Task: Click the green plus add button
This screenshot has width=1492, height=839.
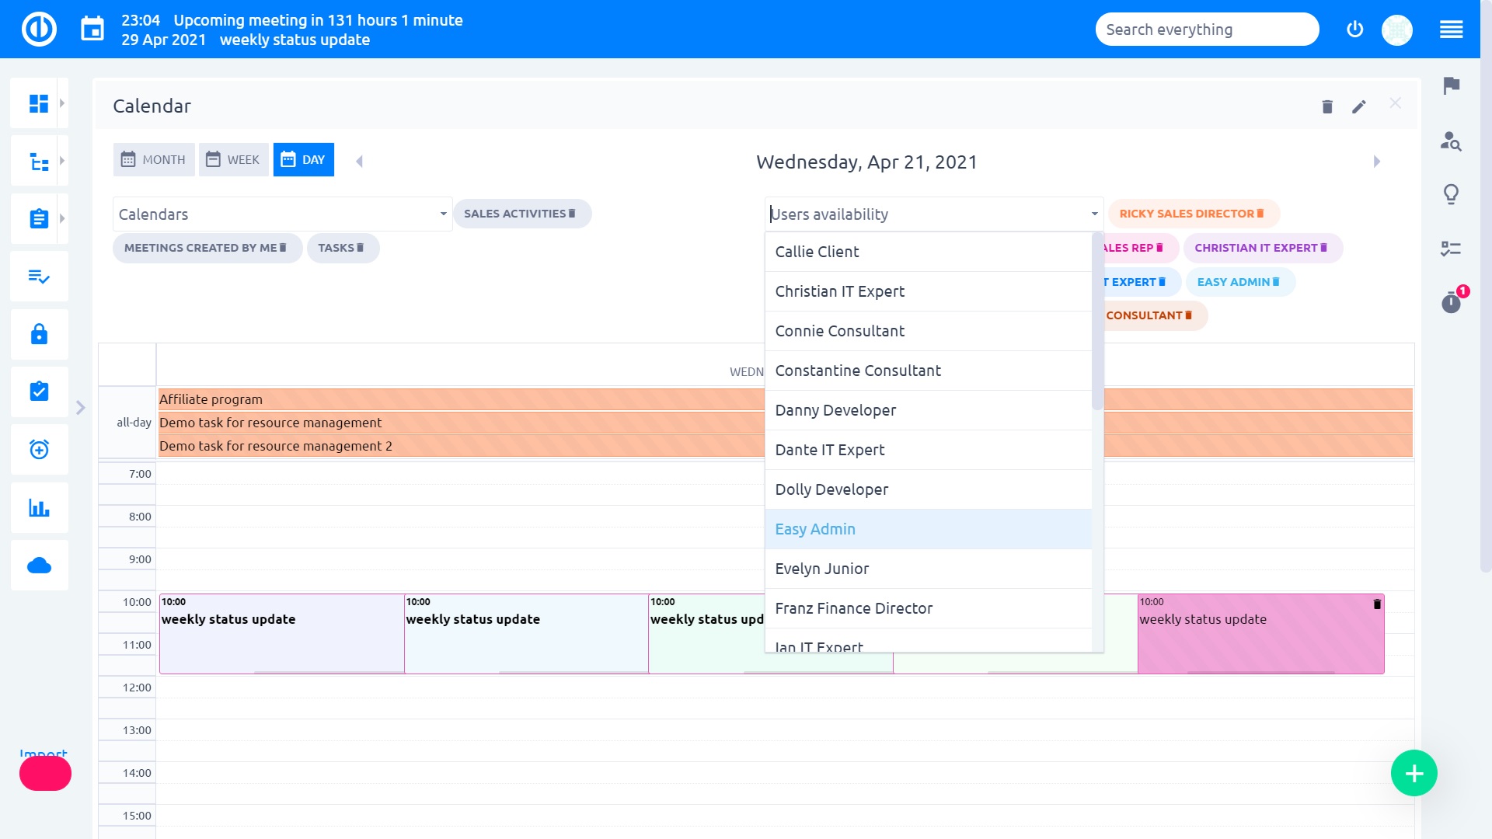Action: pos(1414,774)
